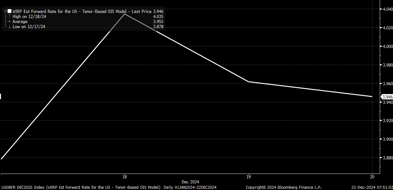Image resolution: width=393 pixels, height=190 pixels.
Task: Click the 4.040 y-axis label
Action: [388, 9]
